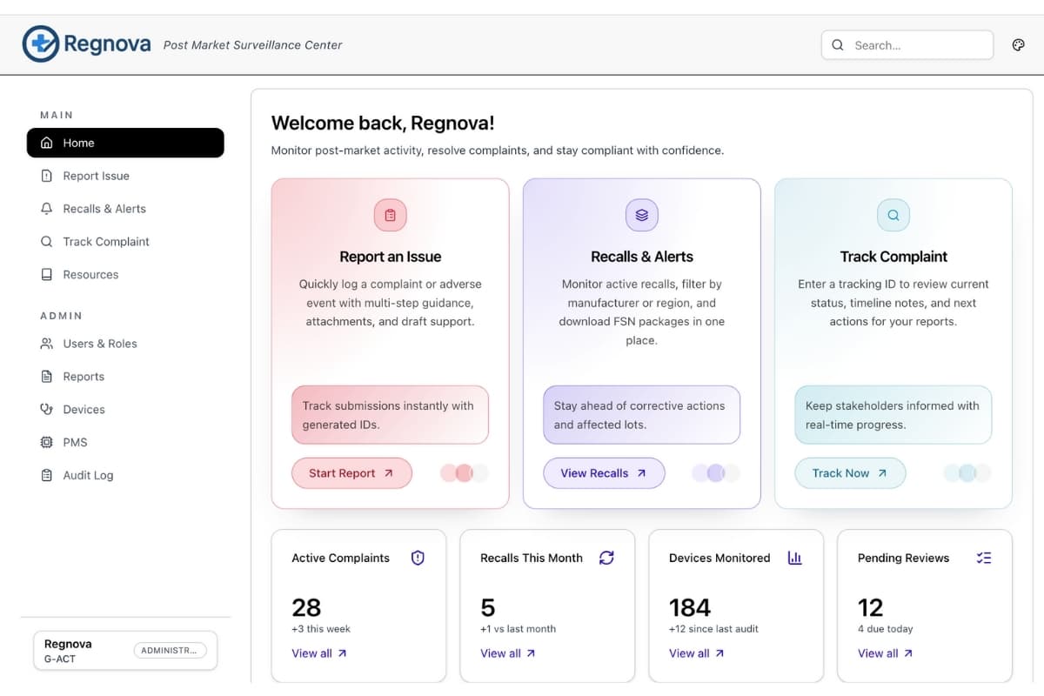Expand the ADMINISTR role badge

[170, 650]
